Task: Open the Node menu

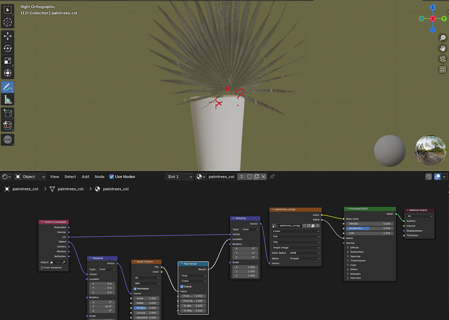Action: pos(100,177)
